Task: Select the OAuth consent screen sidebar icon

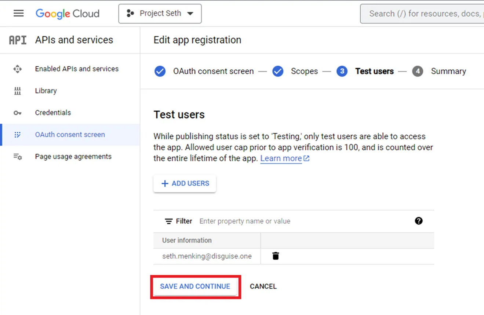Action: click(x=18, y=135)
